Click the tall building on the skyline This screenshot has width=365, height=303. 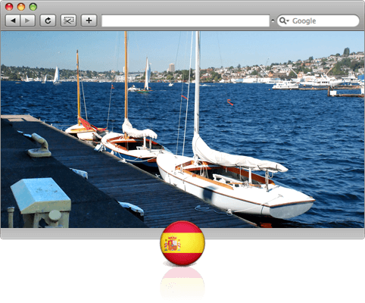[x=171, y=67]
